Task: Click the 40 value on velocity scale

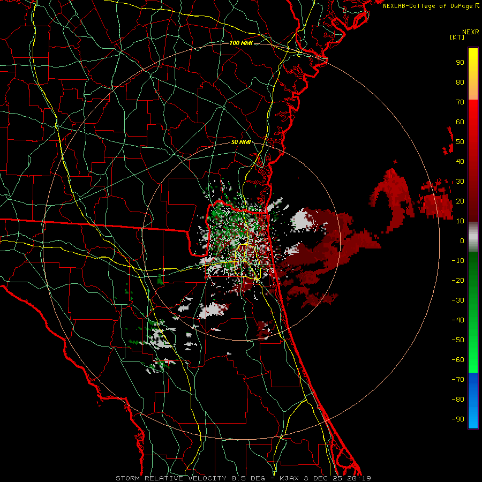Action: (460, 161)
